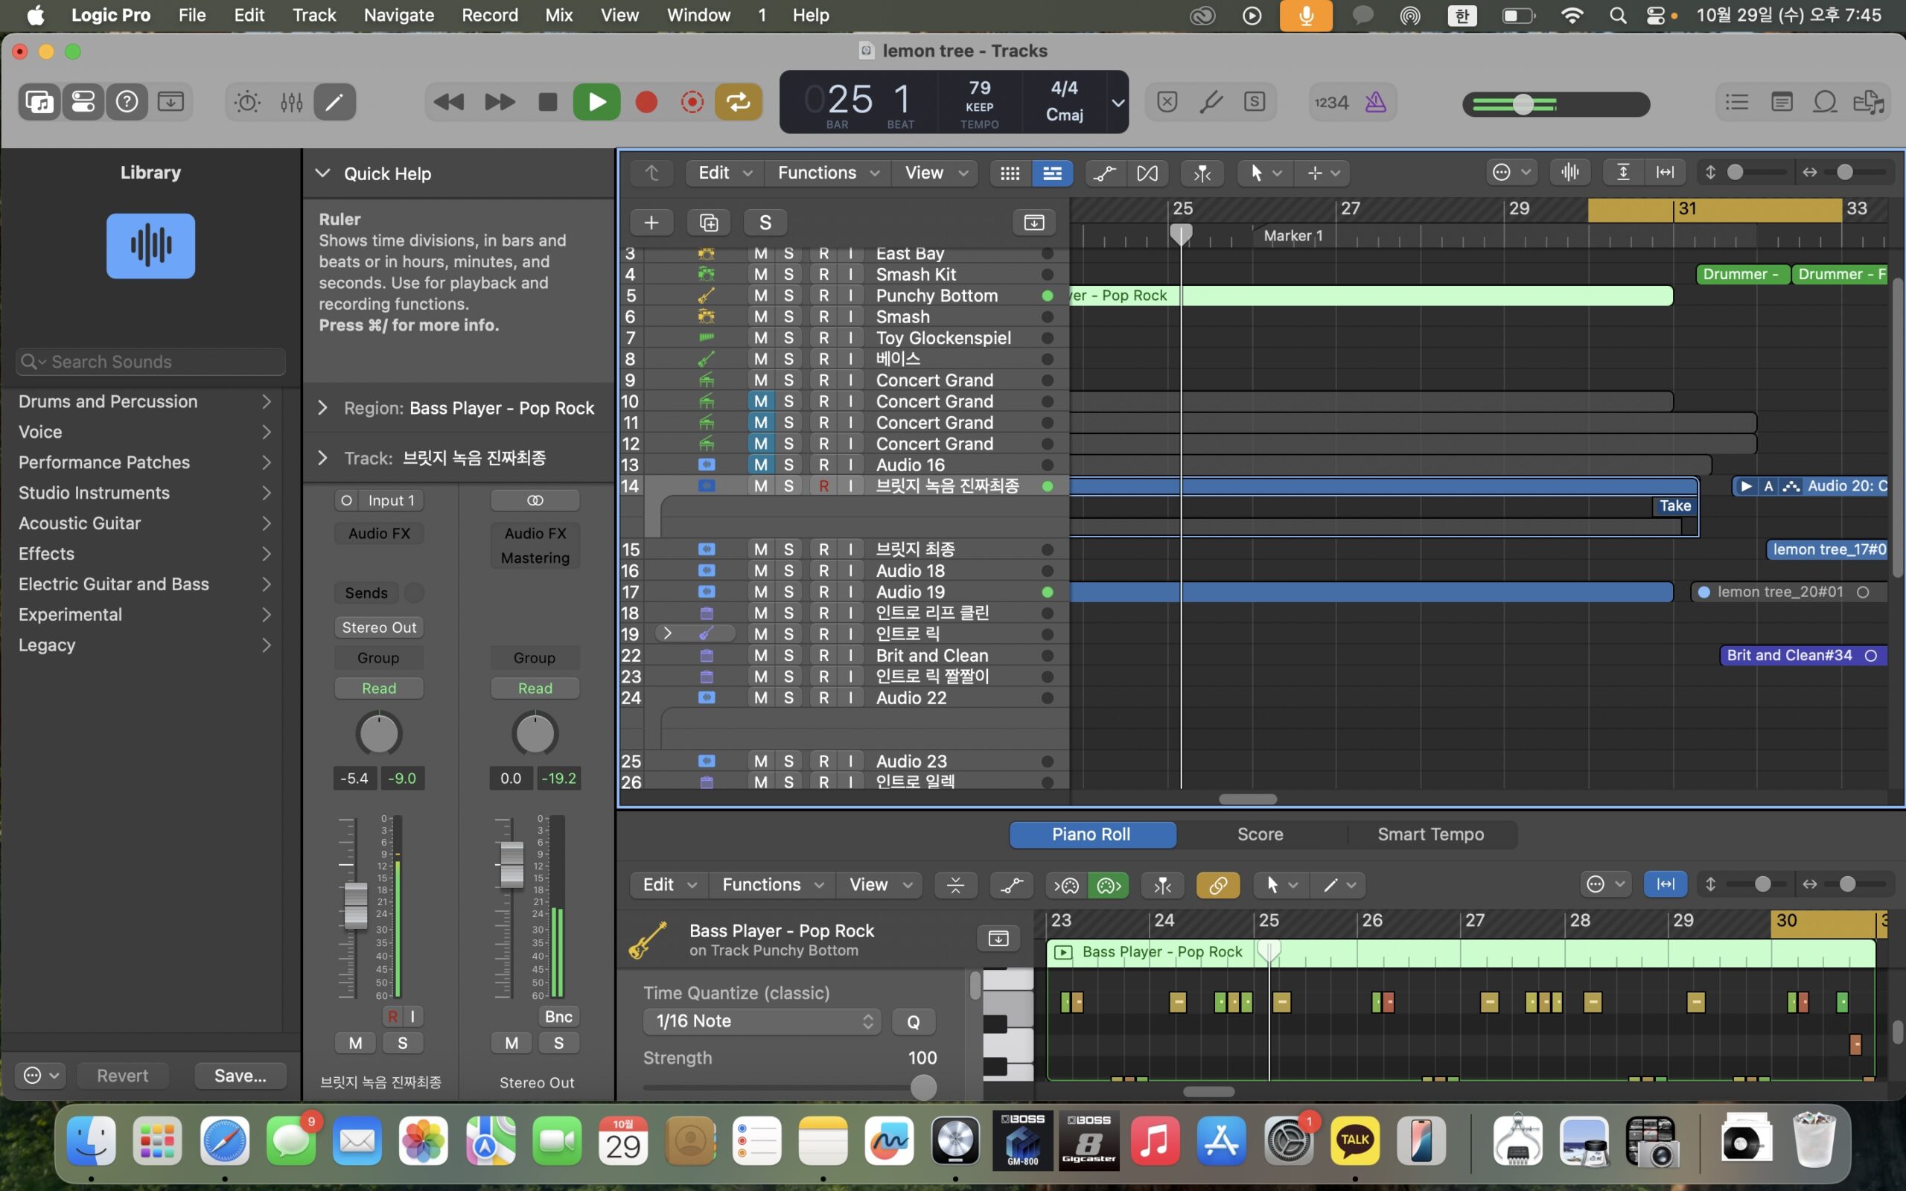Solo the Punchy Bottom track
Screen dimensions: 1906x1191
pos(788,296)
